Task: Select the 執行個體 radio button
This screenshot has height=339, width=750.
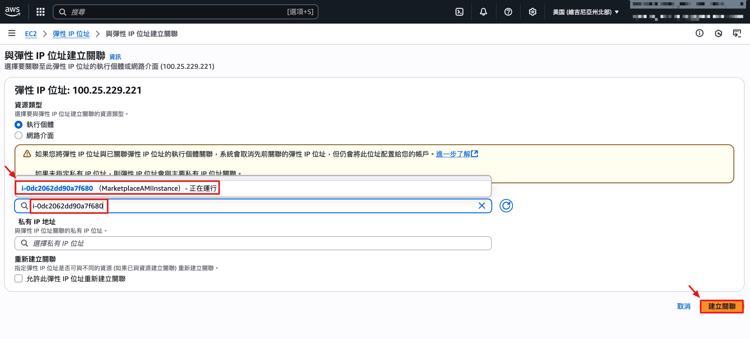Action: click(19, 125)
